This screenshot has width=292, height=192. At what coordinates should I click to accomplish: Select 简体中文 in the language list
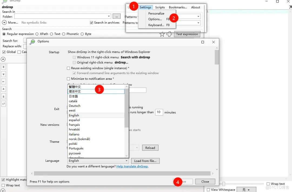[x=96, y=91]
